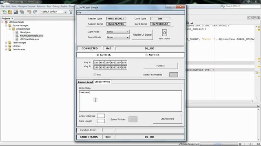Click the ufrcoderSimple package icon
Image resolution: width=261 pixels, height=146 pixels.
pos(13,29)
